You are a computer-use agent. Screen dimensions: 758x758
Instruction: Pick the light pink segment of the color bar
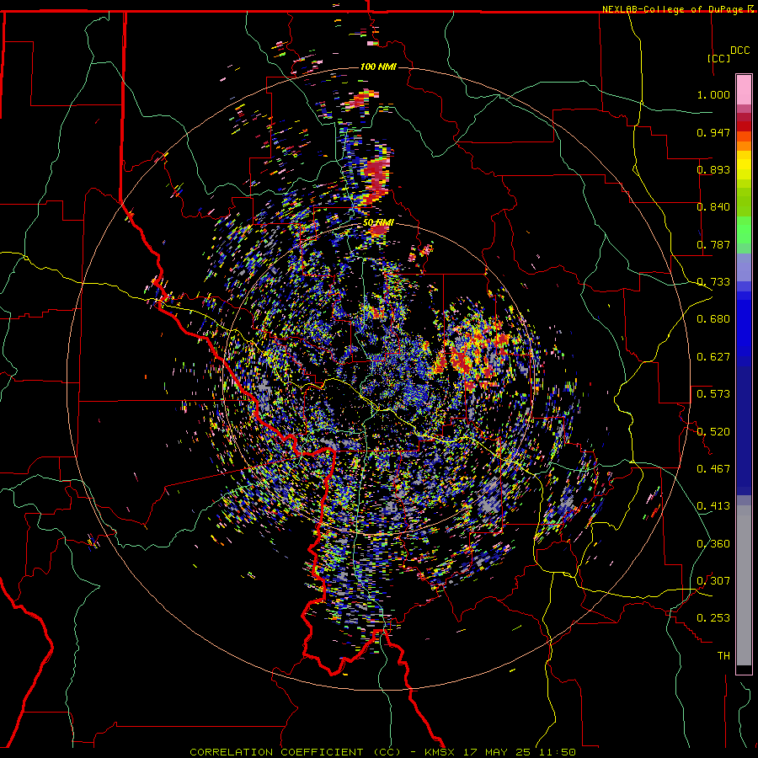[744, 90]
